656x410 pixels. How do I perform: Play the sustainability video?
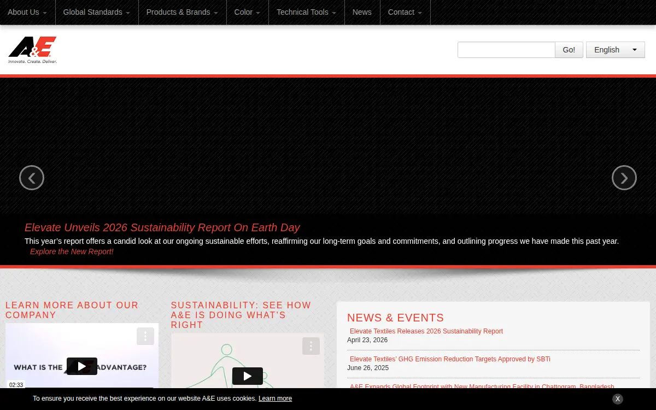(x=248, y=376)
